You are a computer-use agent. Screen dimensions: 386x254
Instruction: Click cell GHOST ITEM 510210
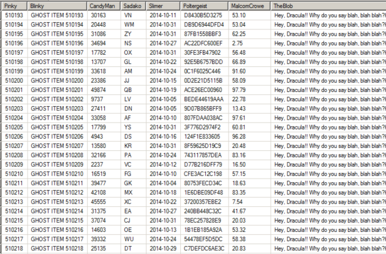point(57,174)
